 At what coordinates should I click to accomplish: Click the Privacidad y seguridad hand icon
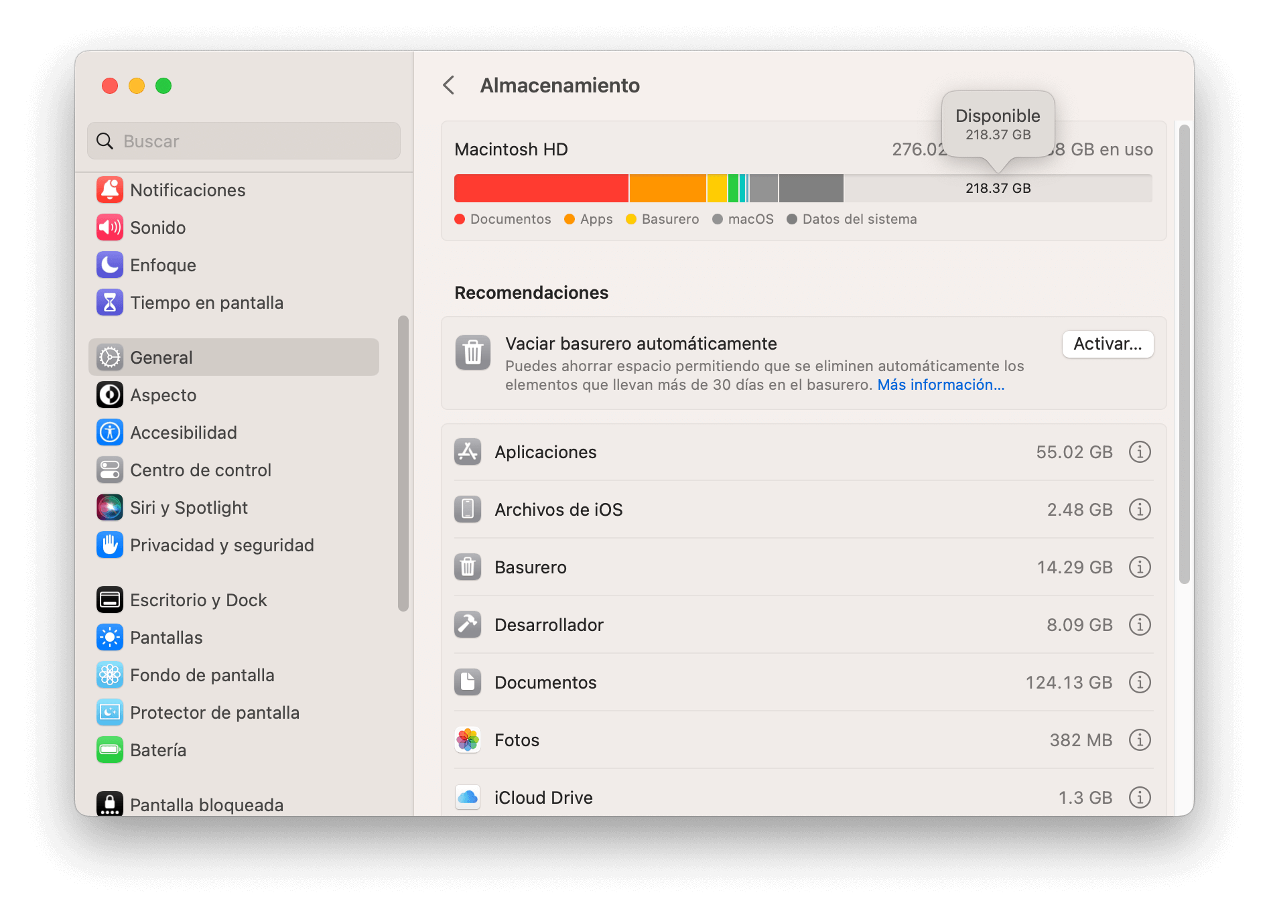coord(110,545)
